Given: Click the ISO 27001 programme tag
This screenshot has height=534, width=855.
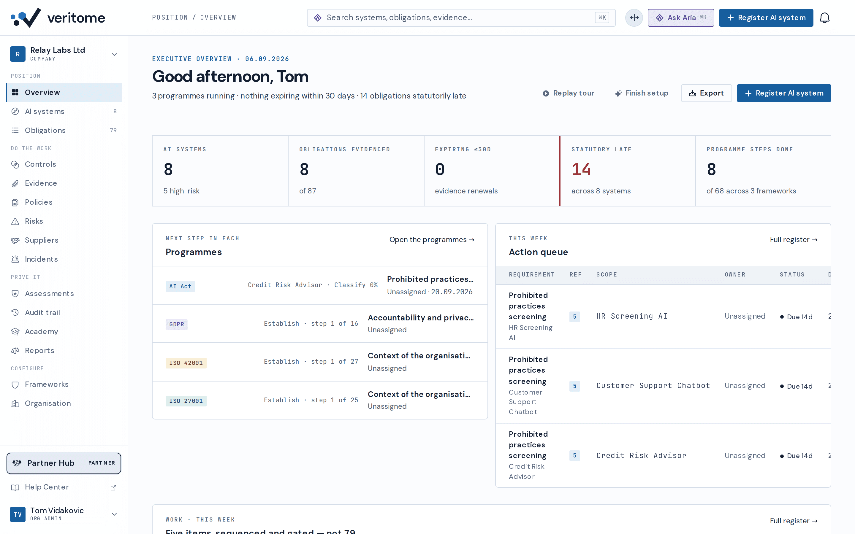Looking at the screenshot, I should point(186,401).
